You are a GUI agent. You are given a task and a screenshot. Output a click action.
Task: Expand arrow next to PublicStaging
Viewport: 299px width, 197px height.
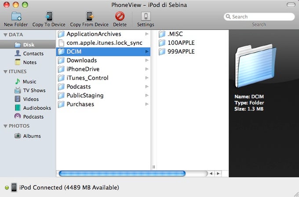pos(147,95)
